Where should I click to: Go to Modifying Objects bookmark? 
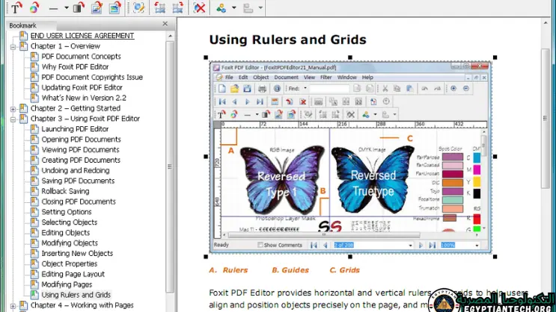point(70,243)
